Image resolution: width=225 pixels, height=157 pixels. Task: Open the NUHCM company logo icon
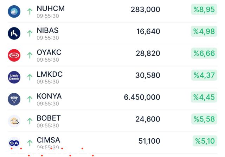(x=14, y=12)
